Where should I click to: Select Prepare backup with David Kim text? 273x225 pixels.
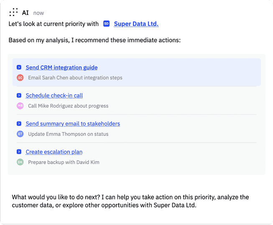point(64,162)
